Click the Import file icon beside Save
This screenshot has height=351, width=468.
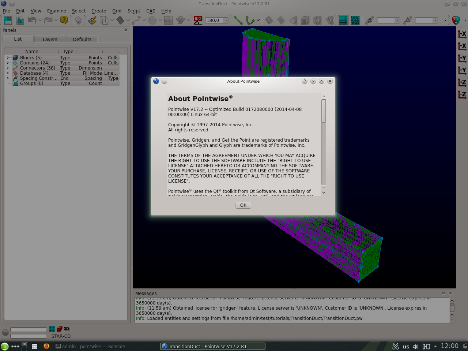pyautogui.click(x=20, y=20)
